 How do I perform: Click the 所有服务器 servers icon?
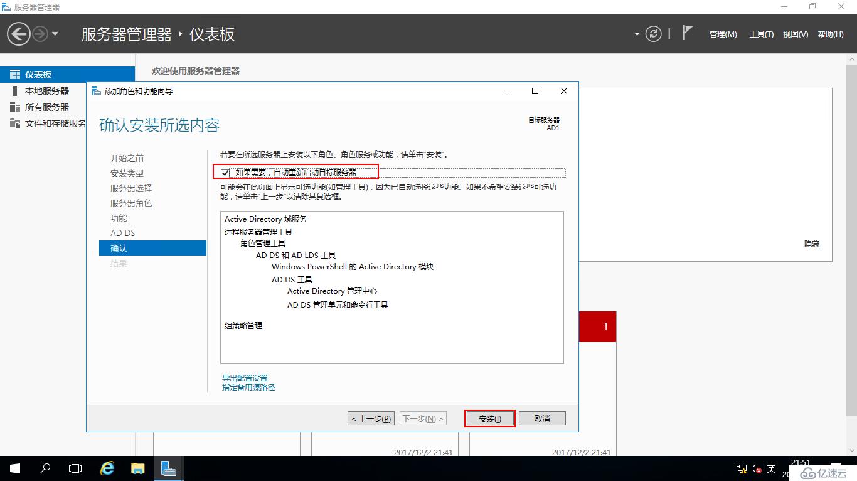point(15,107)
